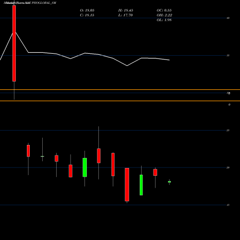This screenshot has height=240, width=240.
Task: Click the 20 label on the price axis
Action: (x=228, y=168)
